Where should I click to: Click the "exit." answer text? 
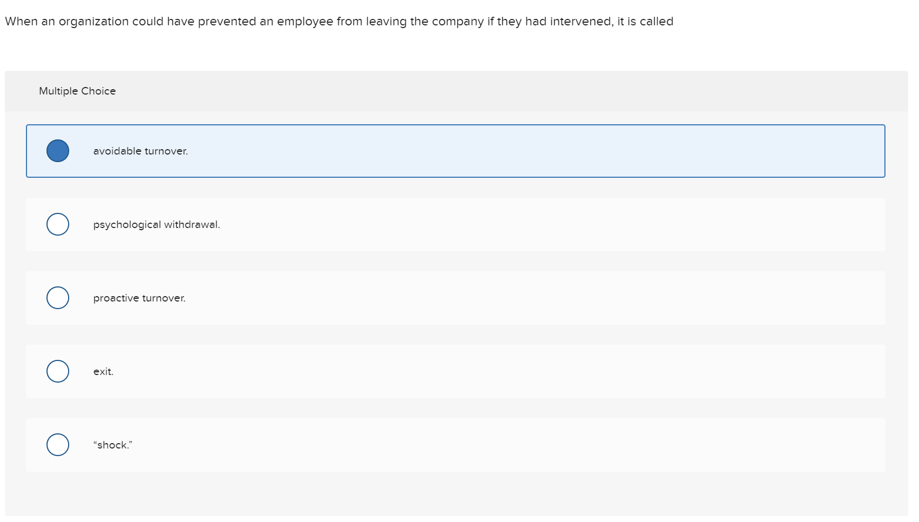(103, 371)
